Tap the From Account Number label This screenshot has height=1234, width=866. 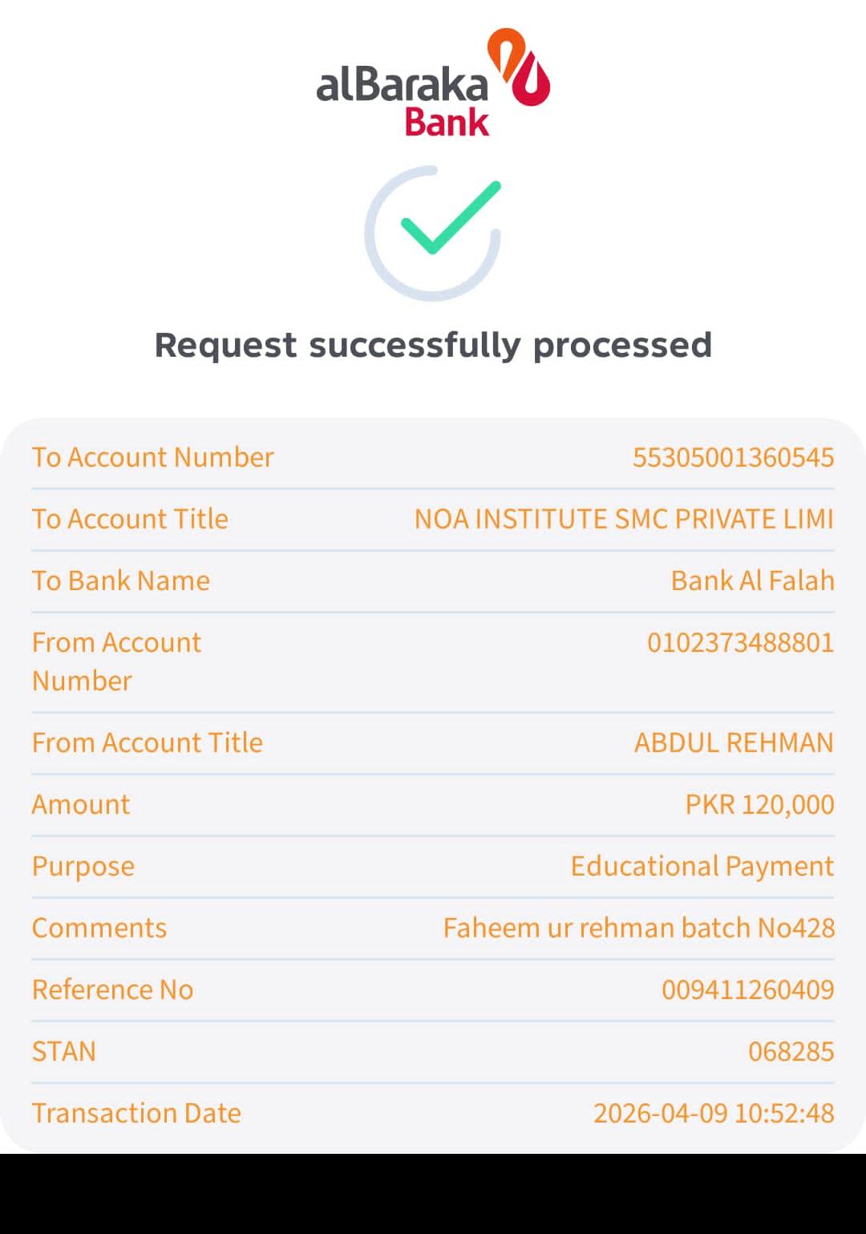click(116, 662)
